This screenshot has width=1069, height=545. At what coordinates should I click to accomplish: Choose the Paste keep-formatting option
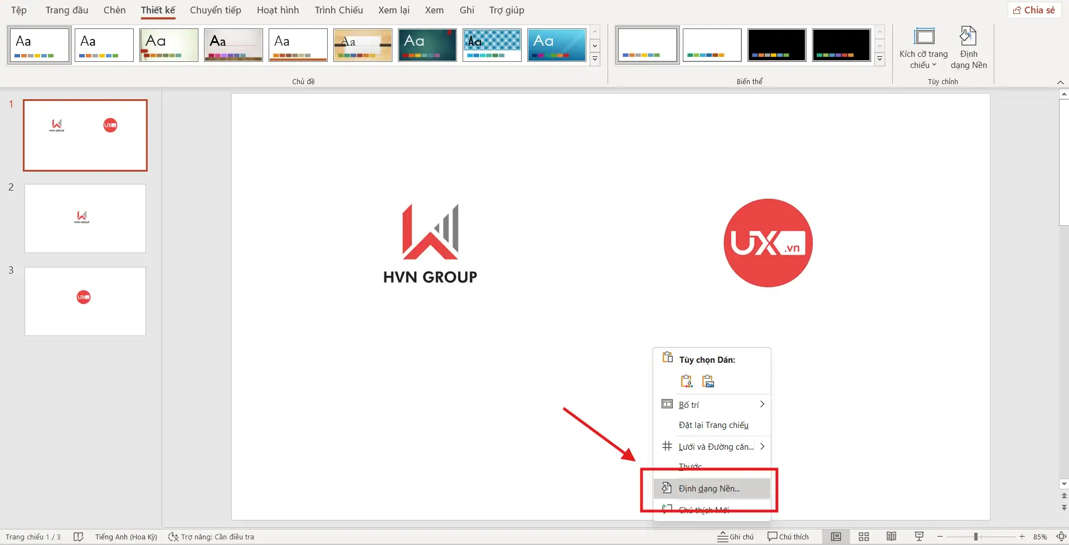pyautogui.click(x=687, y=381)
